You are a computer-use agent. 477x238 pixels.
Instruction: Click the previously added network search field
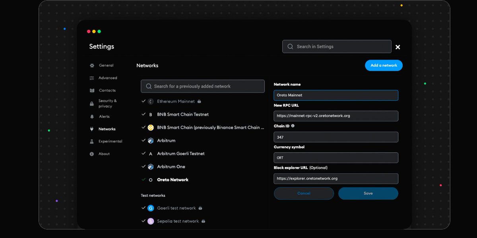(x=203, y=86)
